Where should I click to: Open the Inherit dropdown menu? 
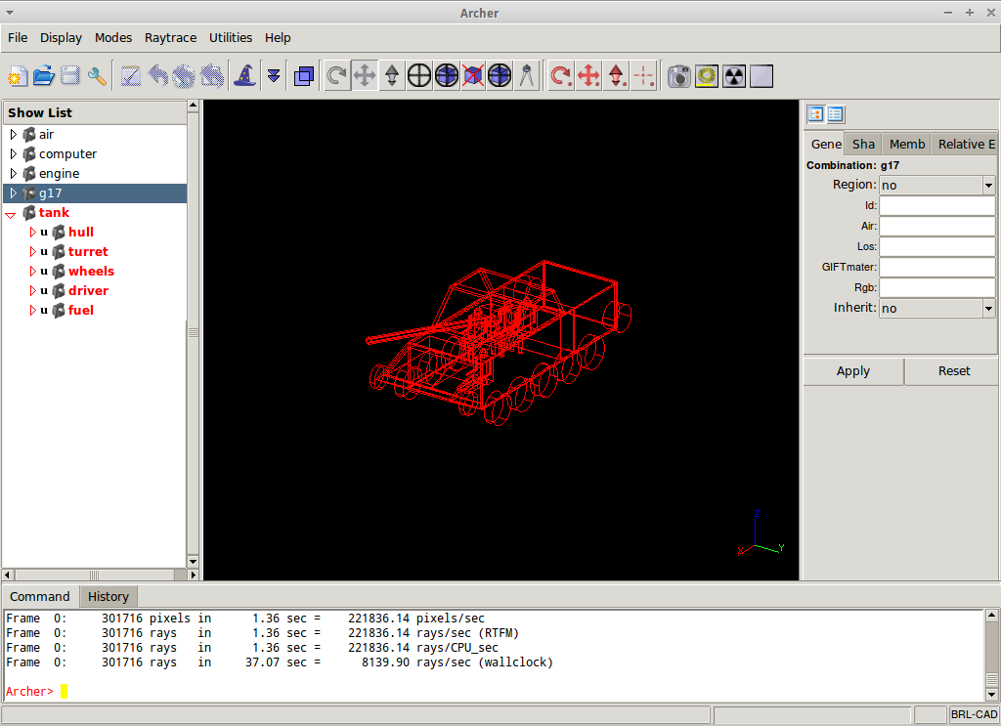987,307
